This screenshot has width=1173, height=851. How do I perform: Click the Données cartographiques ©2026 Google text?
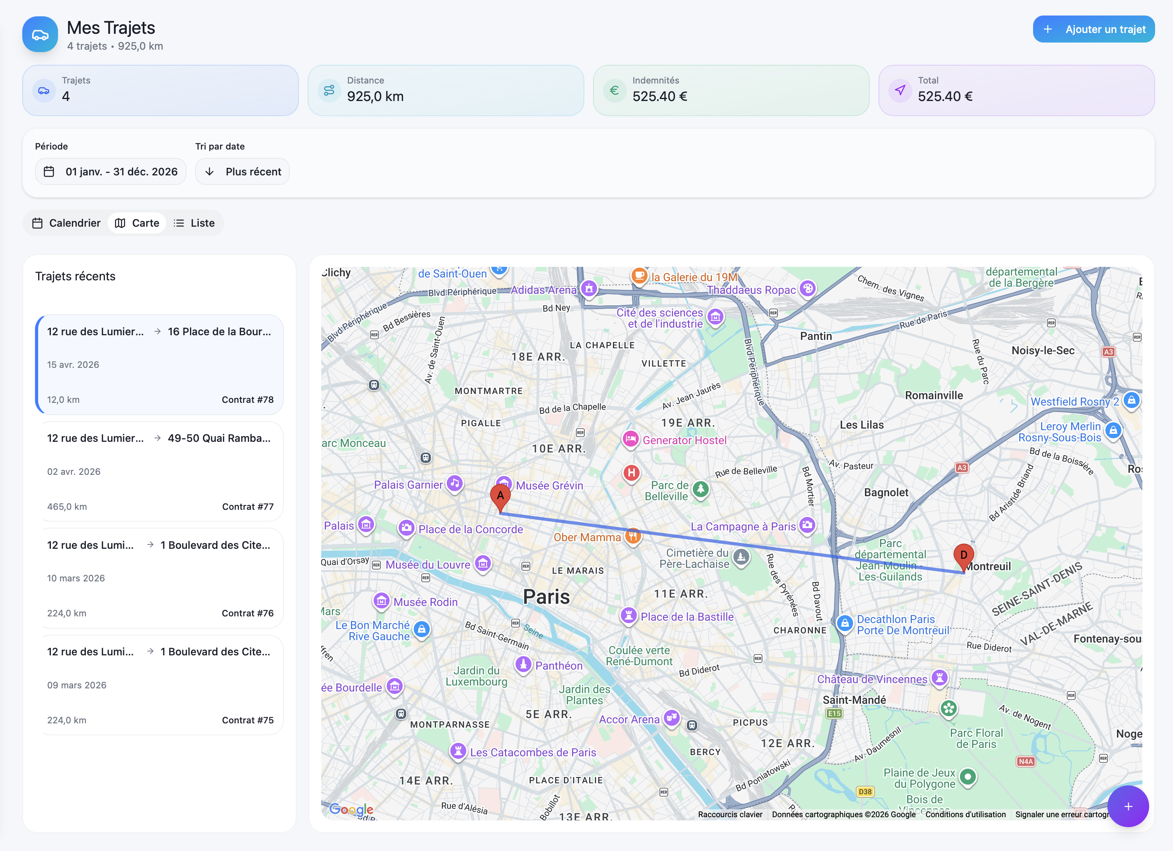coord(843,814)
